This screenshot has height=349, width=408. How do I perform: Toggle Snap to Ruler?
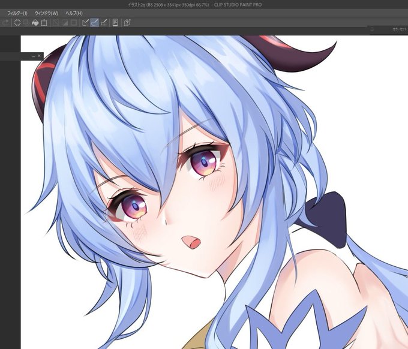(x=85, y=23)
